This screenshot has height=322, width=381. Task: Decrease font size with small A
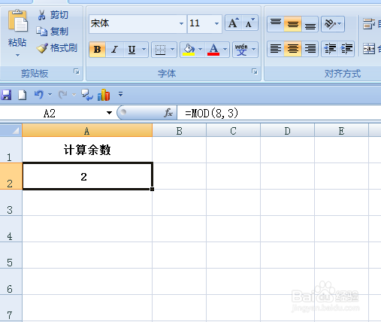(249, 23)
